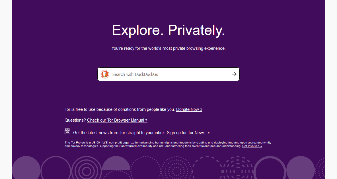Viewport: 337px width, 179px height.
Task: Click the dashed radial circle graphic
Action: (x=237, y=170)
